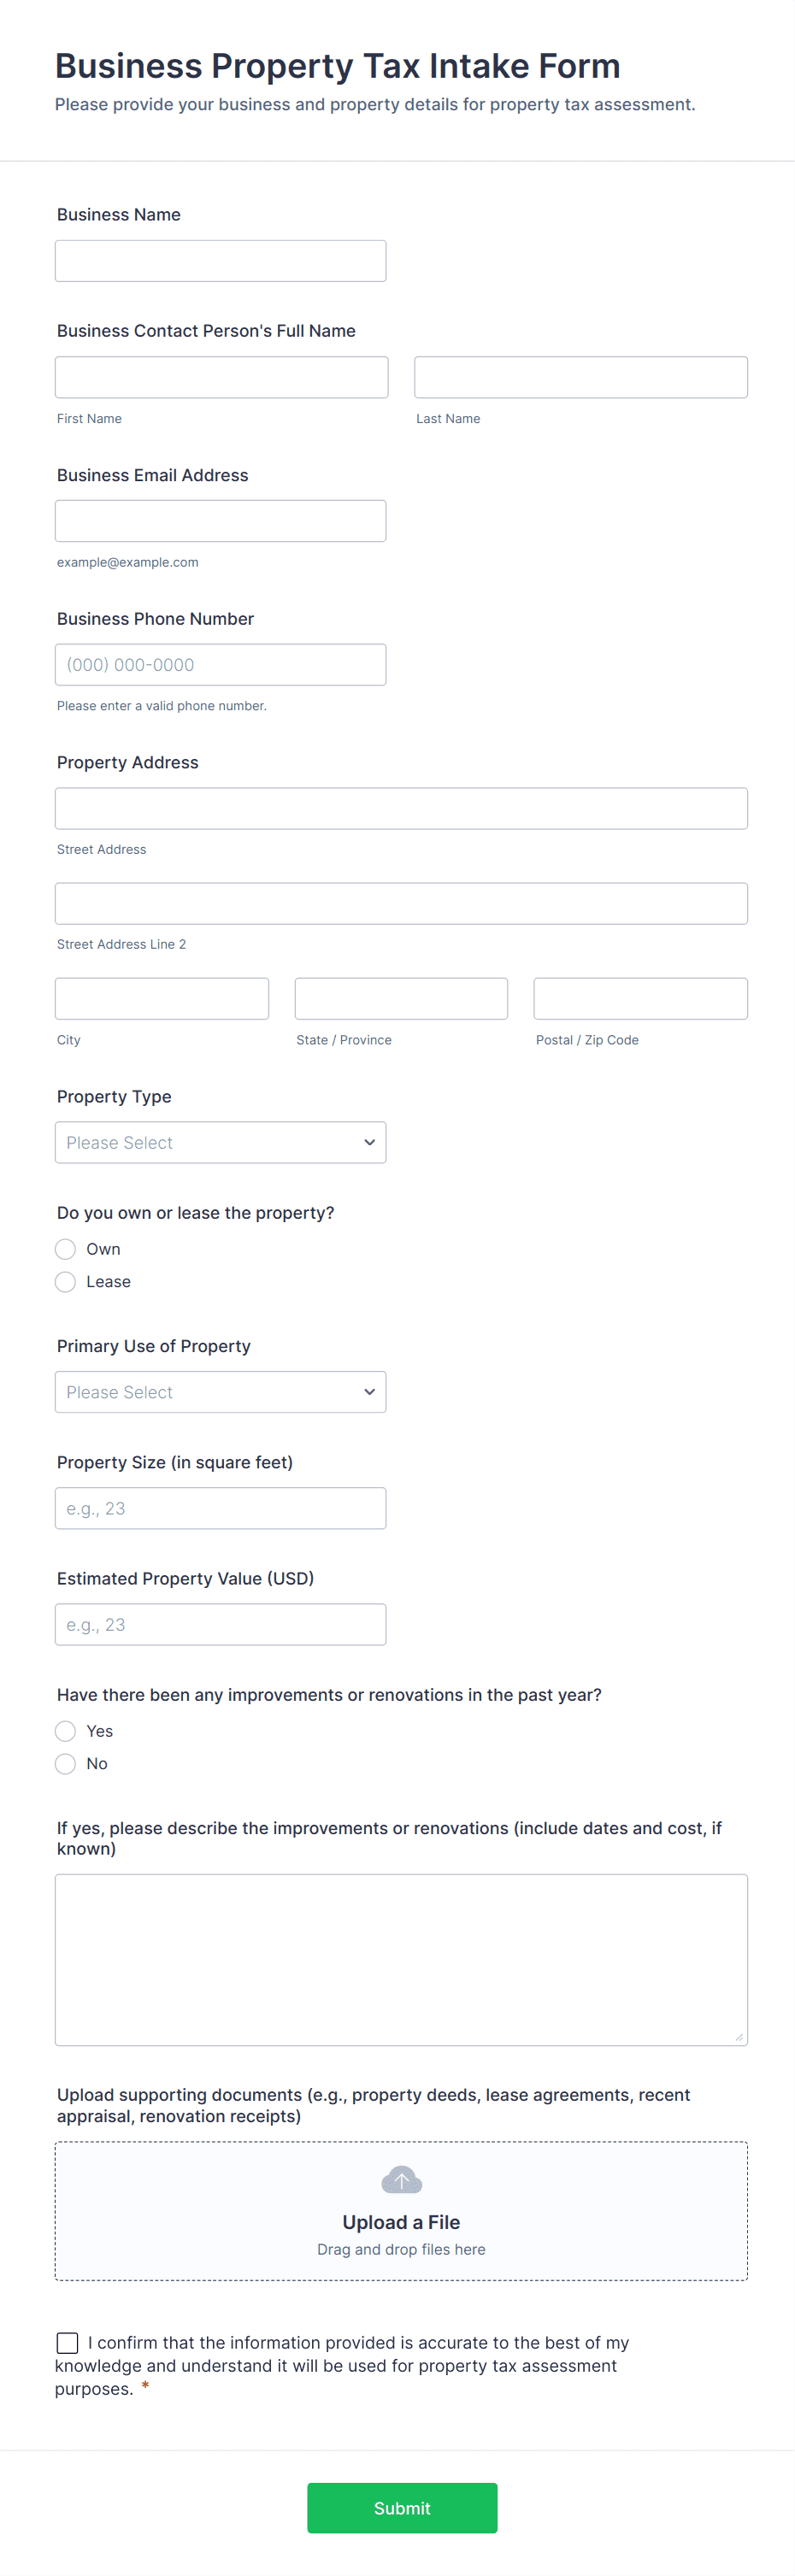Screen dimensions: 795x2576
Task: Focus the Business Name field
Action: point(220,261)
